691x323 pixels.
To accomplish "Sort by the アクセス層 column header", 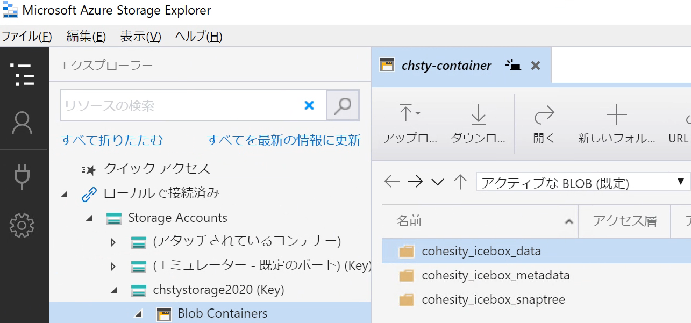I will [x=624, y=220].
